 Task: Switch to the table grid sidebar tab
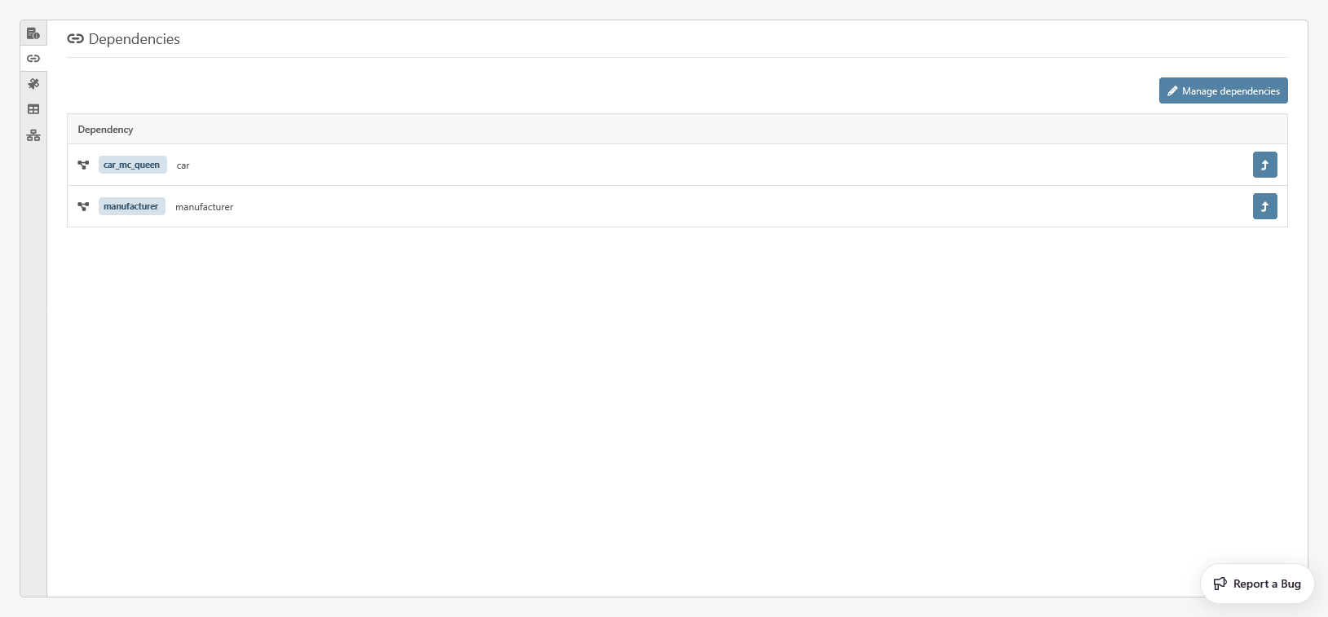33,109
